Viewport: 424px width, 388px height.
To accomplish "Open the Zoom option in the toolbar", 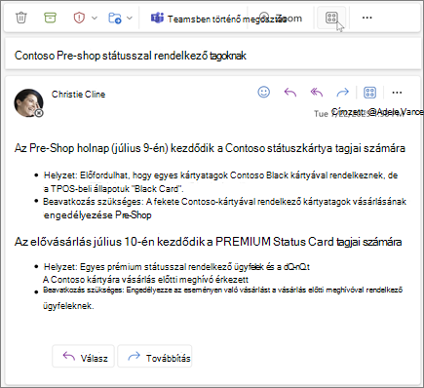I will tap(282, 18).
